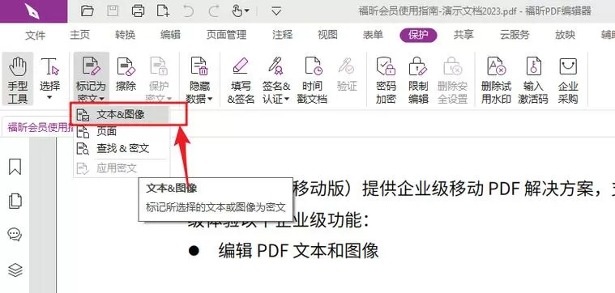Click 验证 signature tool
Viewport: 615px width, 293px height.
[347, 74]
